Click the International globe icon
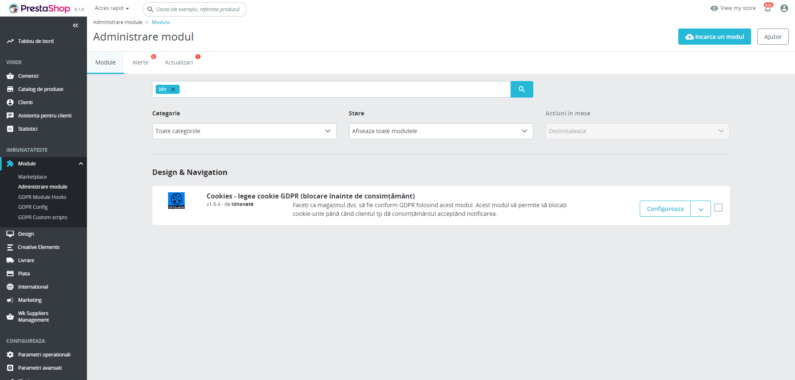 click(x=10, y=287)
